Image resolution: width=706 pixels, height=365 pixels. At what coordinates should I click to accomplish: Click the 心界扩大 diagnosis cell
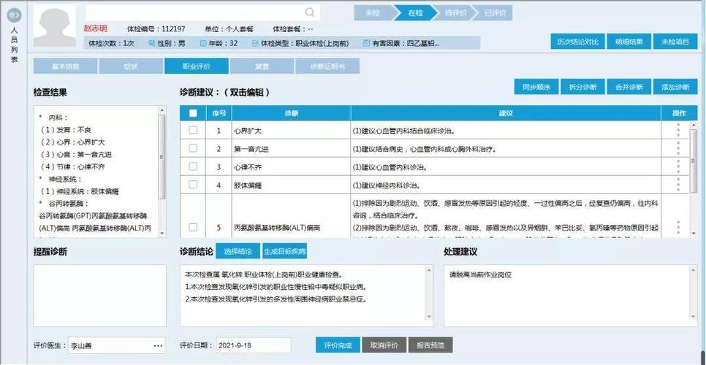click(292, 131)
